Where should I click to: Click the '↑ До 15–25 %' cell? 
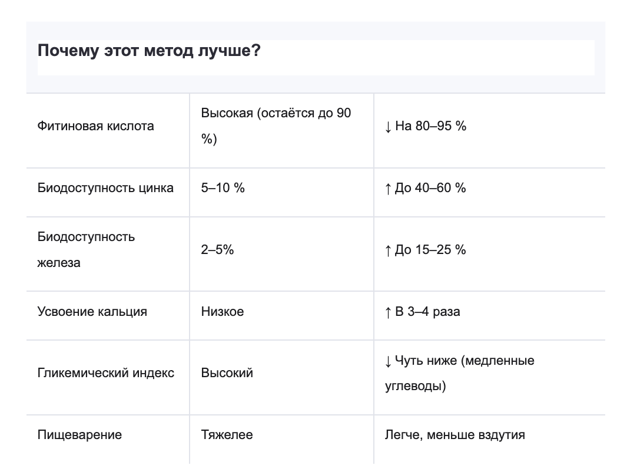pos(425,250)
